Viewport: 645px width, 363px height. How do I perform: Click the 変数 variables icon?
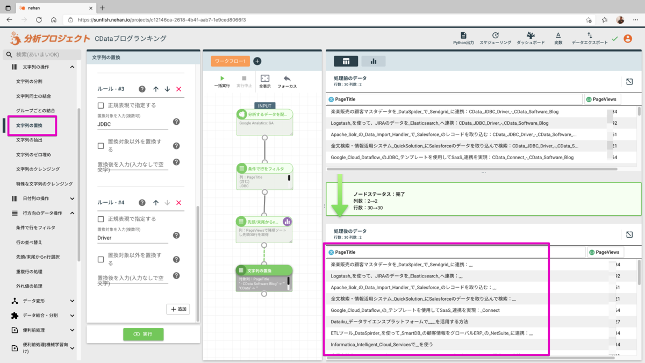(558, 38)
